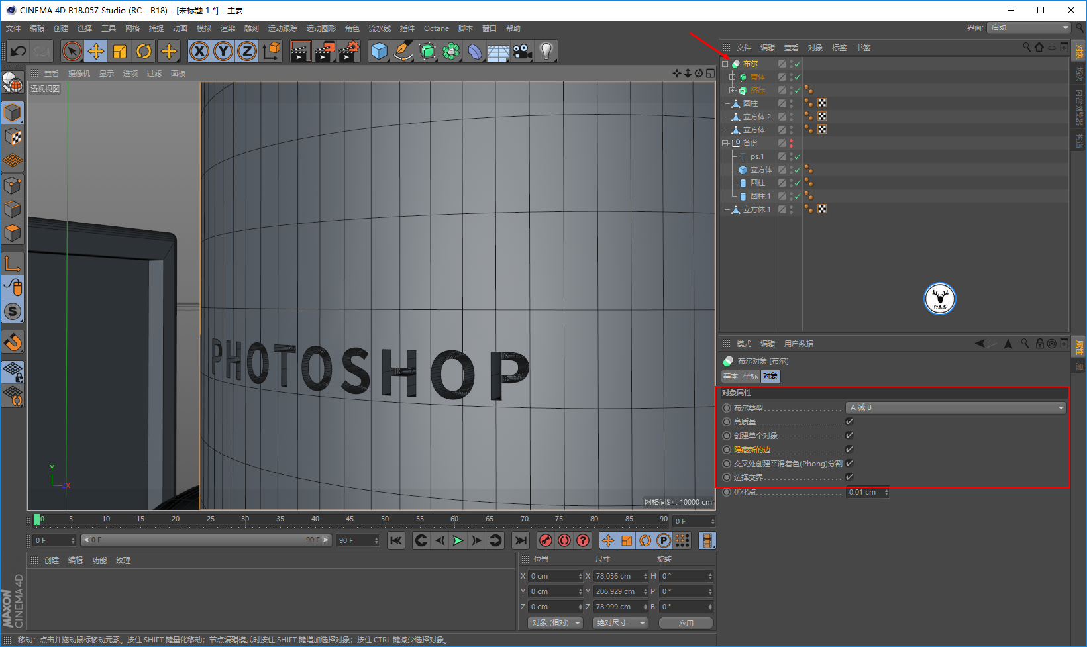Add a Light using the bulb icon
The height and width of the screenshot is (647, 1087).
(546, 51)
